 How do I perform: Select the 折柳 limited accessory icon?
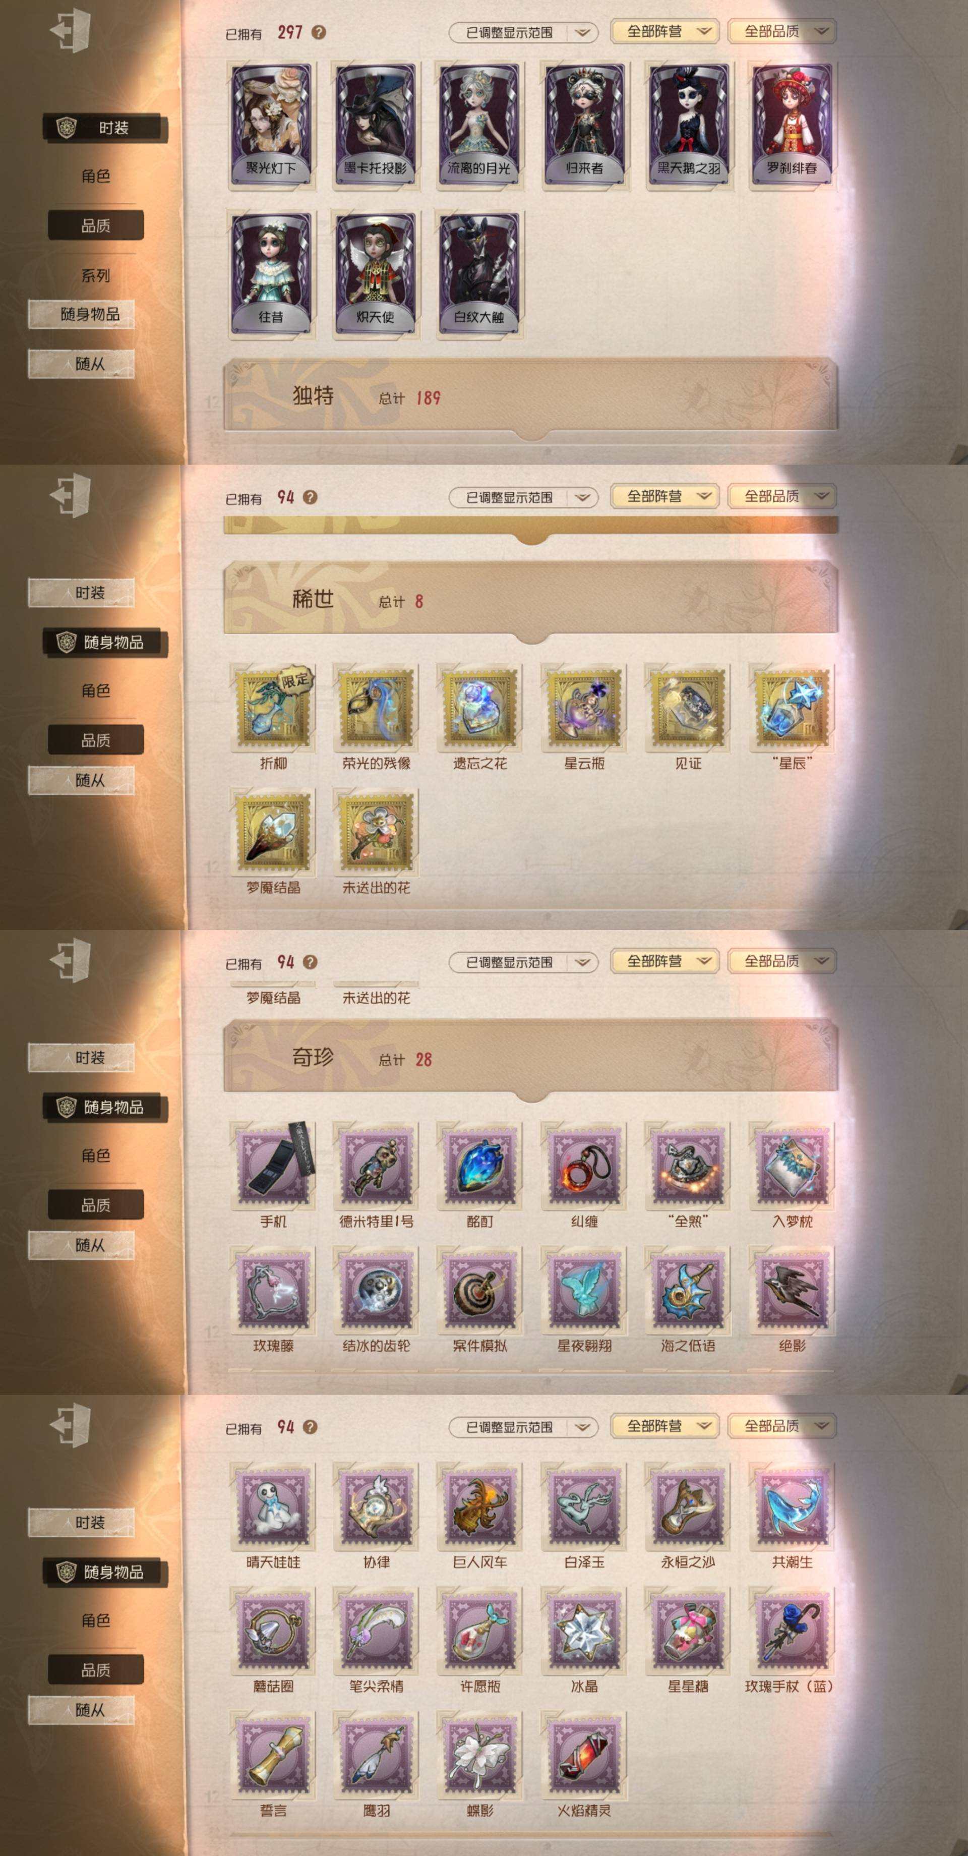point(273,707)
